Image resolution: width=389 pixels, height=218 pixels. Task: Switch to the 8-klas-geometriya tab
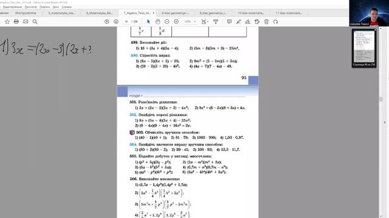click(175, 13)
